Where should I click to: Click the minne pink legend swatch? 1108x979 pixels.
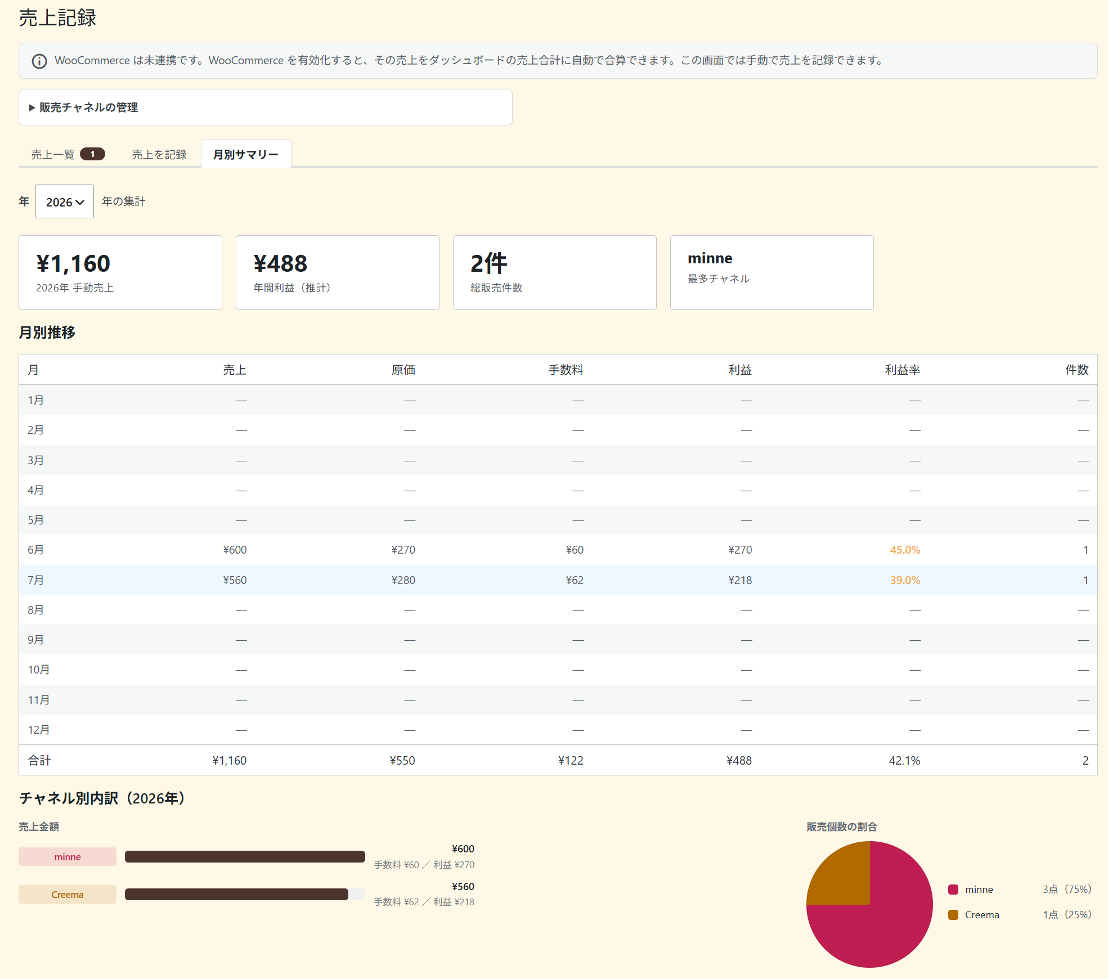pos(953,890)
